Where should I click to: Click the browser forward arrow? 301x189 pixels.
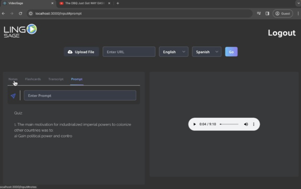coord(12,13)
